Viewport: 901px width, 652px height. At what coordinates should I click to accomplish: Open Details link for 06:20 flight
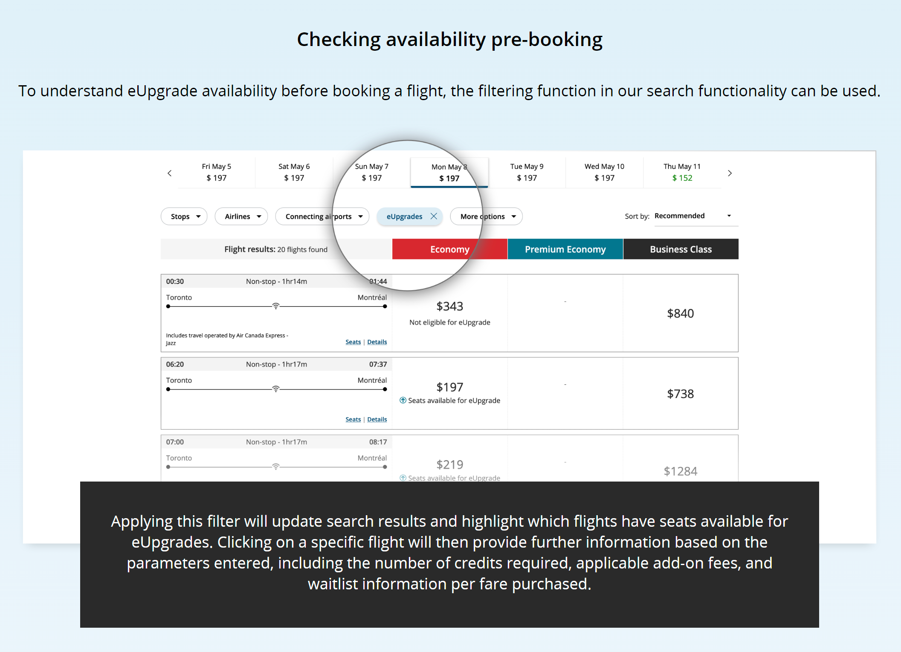coord(377,419)
